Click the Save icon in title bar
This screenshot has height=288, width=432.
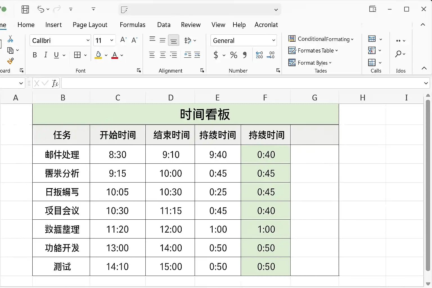(x=25, y=9)
